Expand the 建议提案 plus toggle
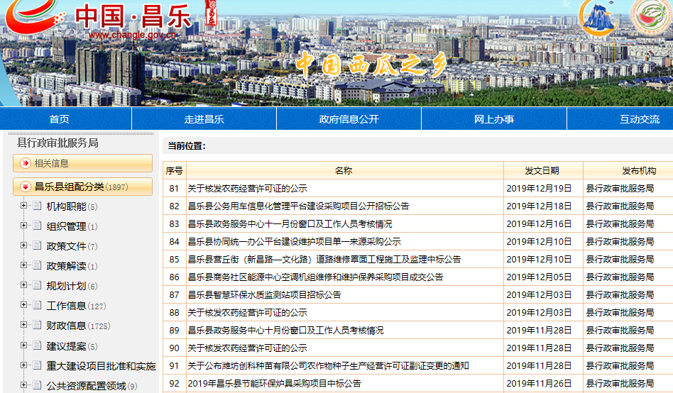This screenshot has width=673, height=393. pos(24,345)
